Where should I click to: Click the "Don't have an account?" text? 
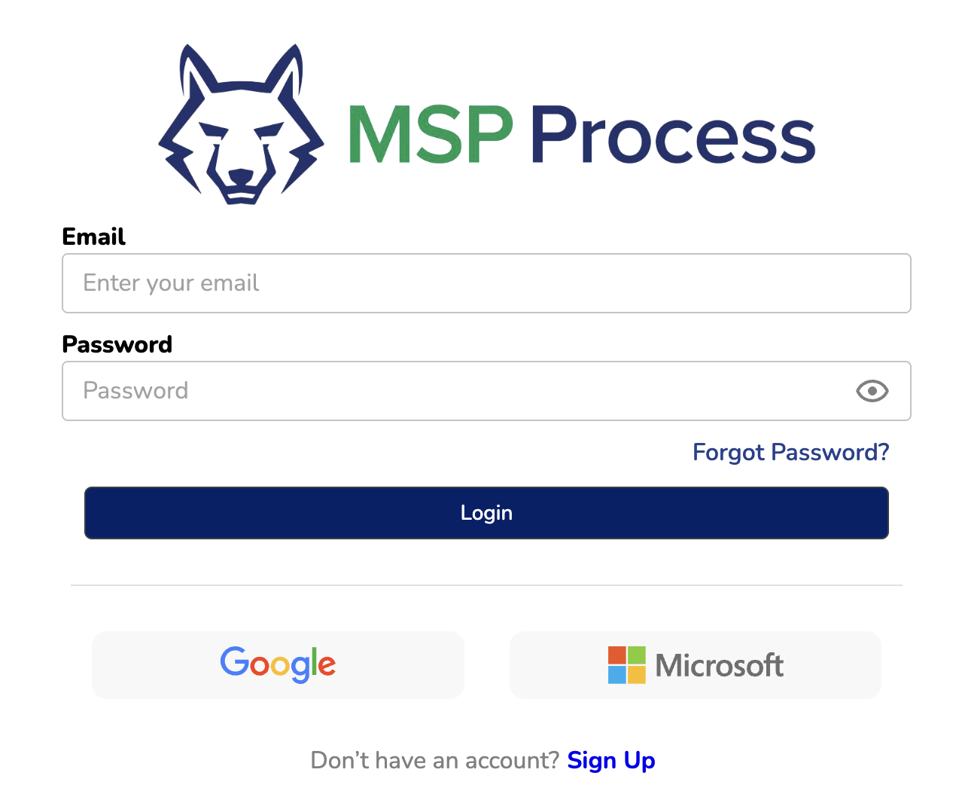coord(434,760)
